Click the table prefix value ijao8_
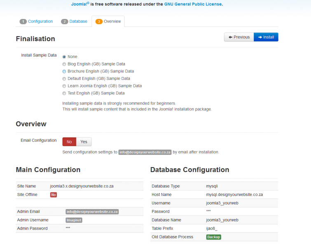 tap(212, 228)
